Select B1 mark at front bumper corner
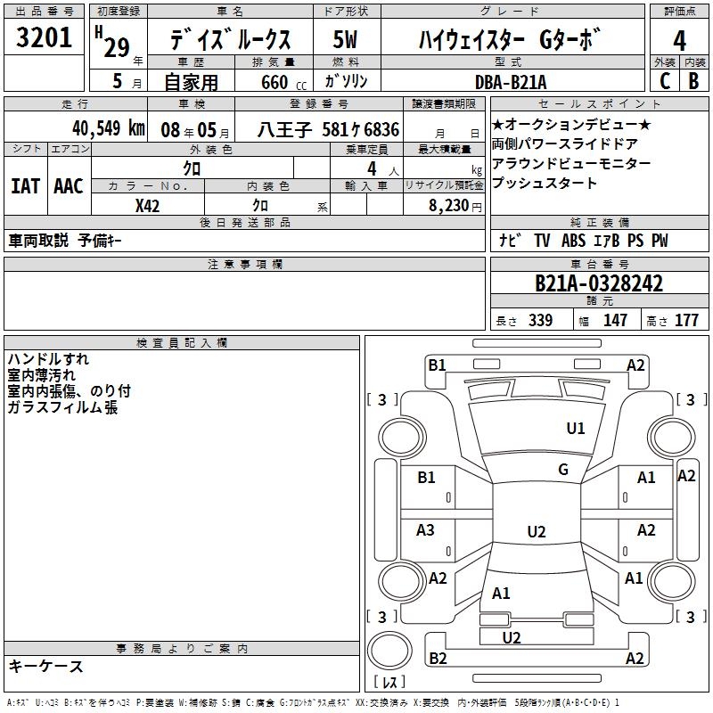This screenshot has width=713, height=713. pos(437,365)
